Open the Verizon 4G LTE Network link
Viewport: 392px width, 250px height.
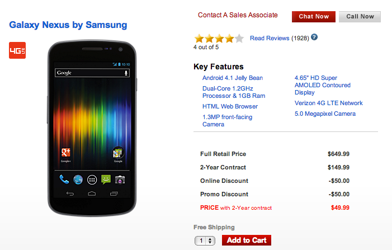click(x=329, y=103)
